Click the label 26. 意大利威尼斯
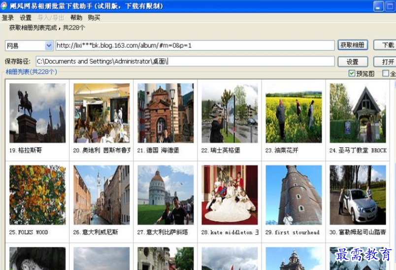The width and height of the screenshot is (396, 270). [96, 232]
